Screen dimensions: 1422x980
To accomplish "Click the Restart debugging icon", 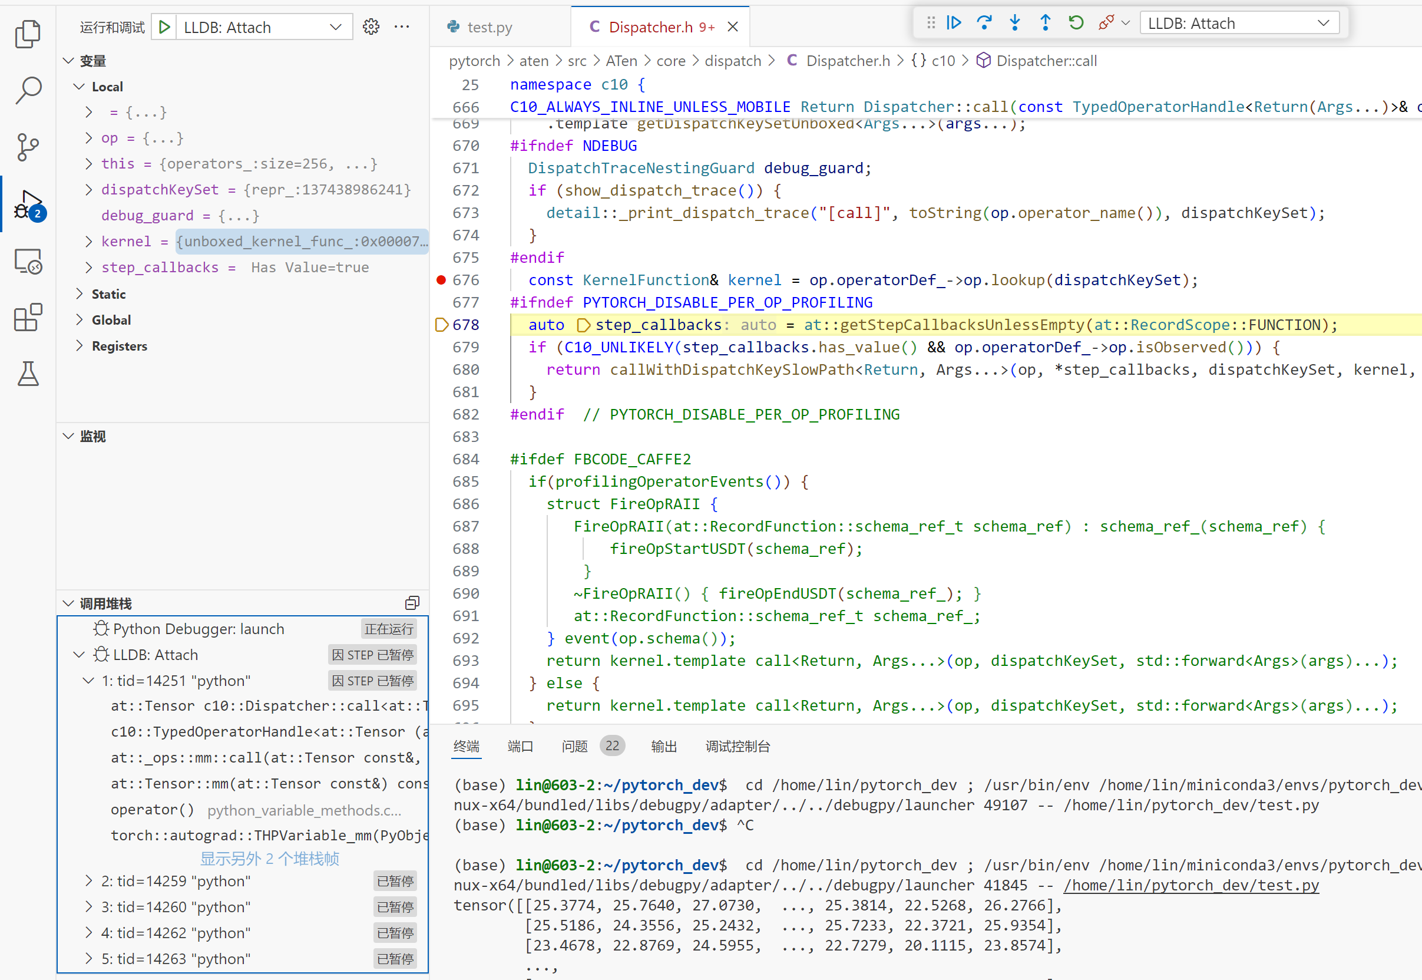I will tap(1076, 24).
